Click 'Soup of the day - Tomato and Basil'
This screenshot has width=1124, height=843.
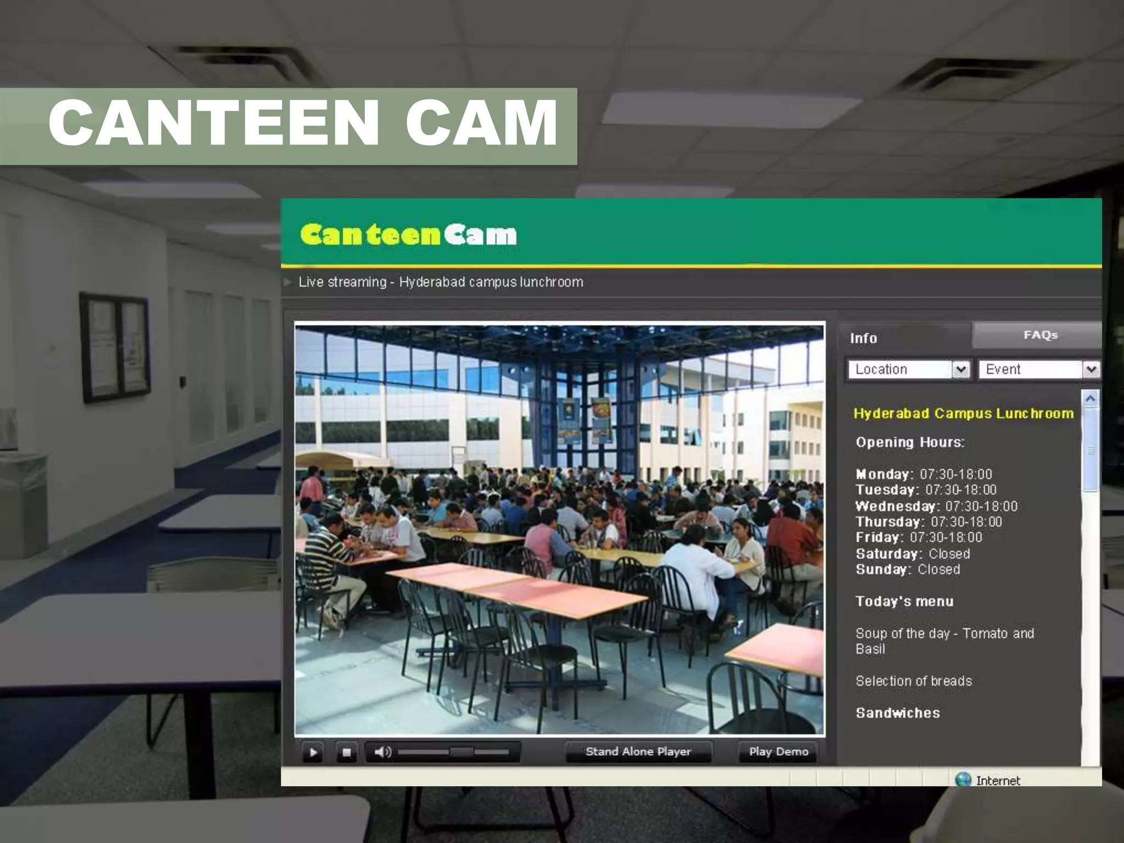point(945,641)
